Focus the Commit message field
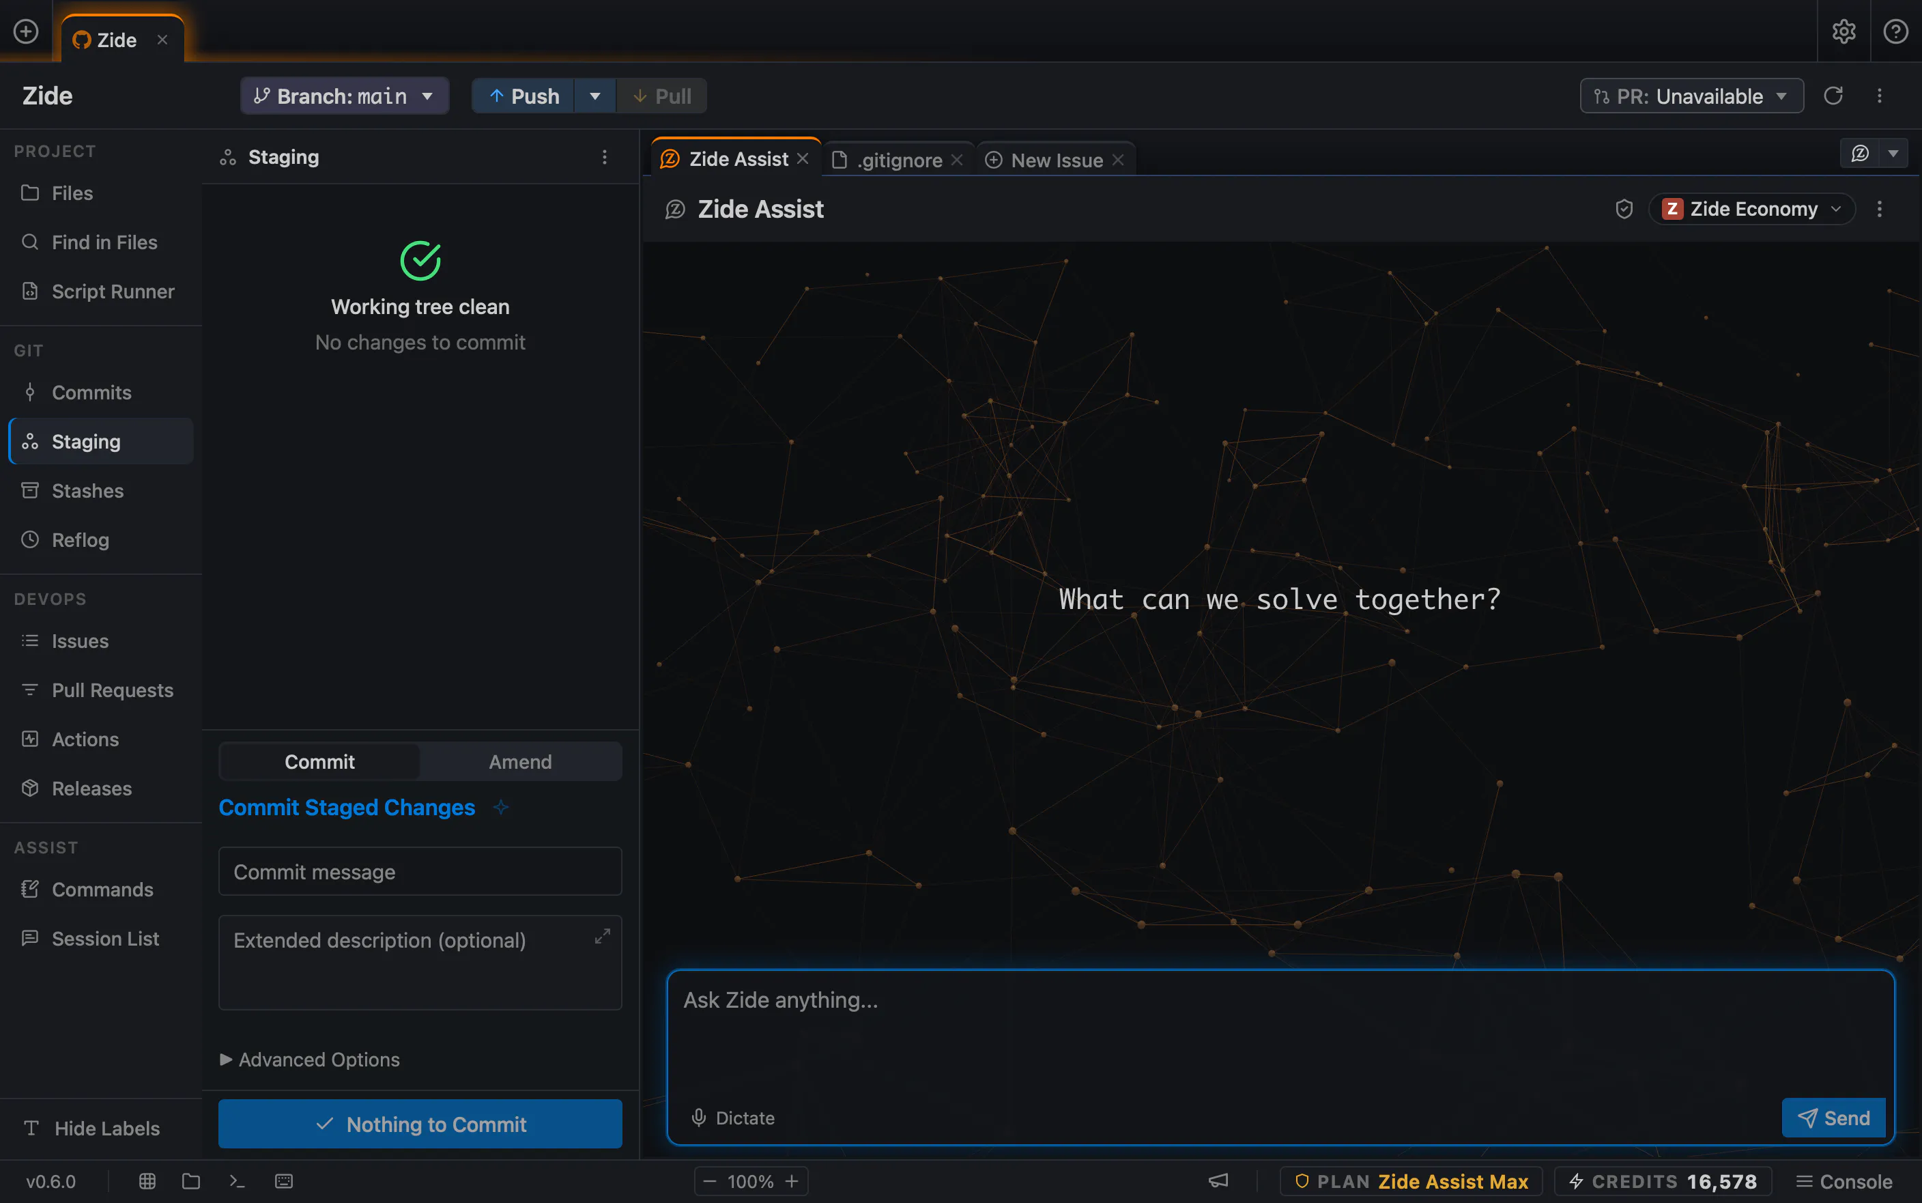 click(x=420, y=871)
